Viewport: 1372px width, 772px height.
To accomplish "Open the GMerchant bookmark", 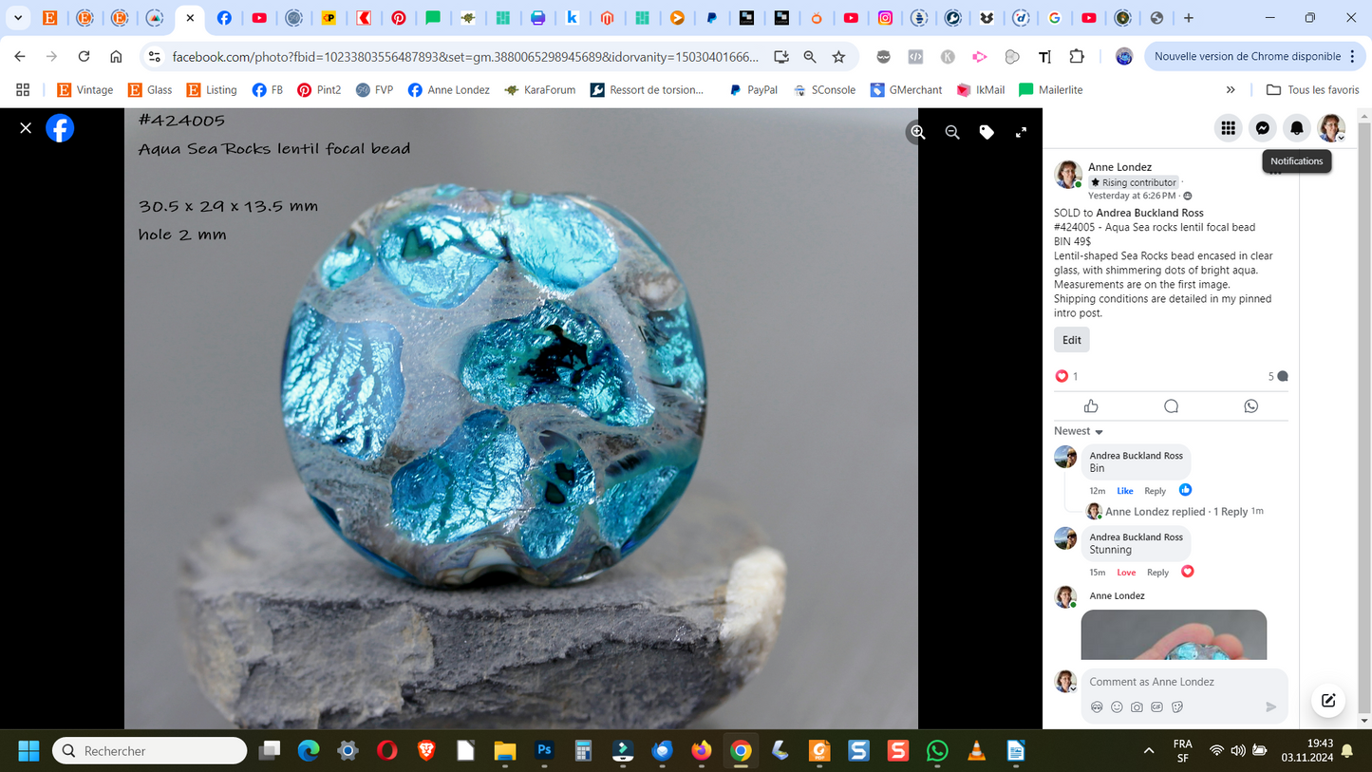I will click(906, 90).
